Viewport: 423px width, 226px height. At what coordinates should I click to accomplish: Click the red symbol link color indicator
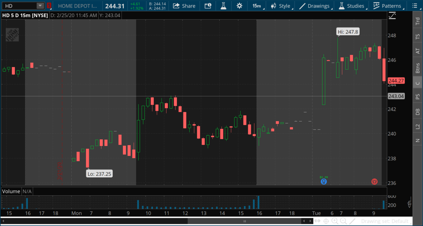point(49,6)
